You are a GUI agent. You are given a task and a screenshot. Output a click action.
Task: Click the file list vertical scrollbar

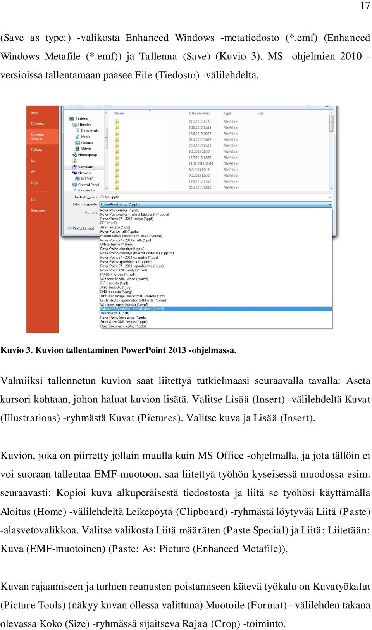pyautogui.click(x=331, y=150)
